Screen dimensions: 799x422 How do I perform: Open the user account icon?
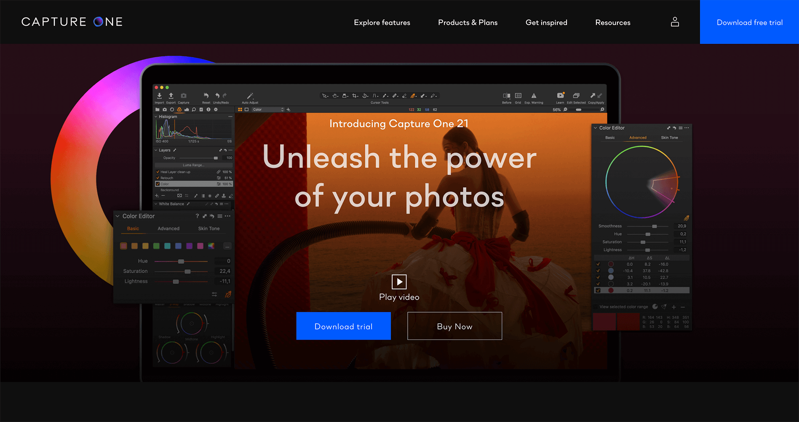[x=675, y=22]
